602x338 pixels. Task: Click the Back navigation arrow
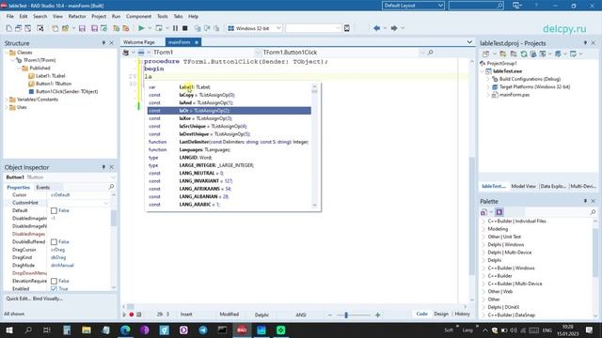coord(376,28)
